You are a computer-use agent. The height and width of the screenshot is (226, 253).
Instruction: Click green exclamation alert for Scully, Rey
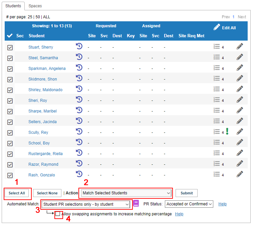click(227, 131)
